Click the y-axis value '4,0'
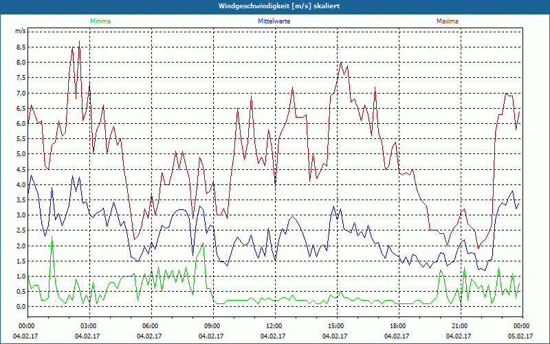The image size is (550, 344). [x=21, y=184]
